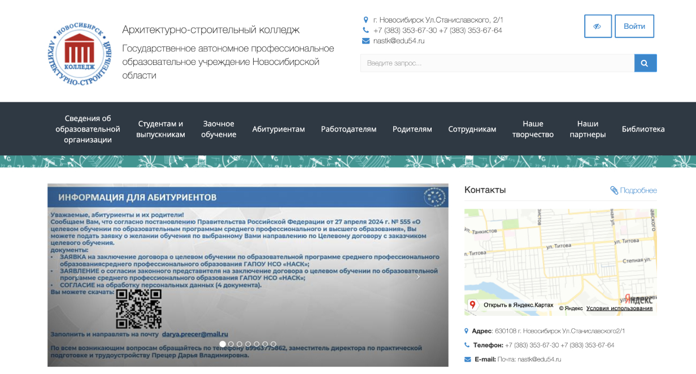Click the header phone handset icon
The image size is (696, 374).
(366, 31)
